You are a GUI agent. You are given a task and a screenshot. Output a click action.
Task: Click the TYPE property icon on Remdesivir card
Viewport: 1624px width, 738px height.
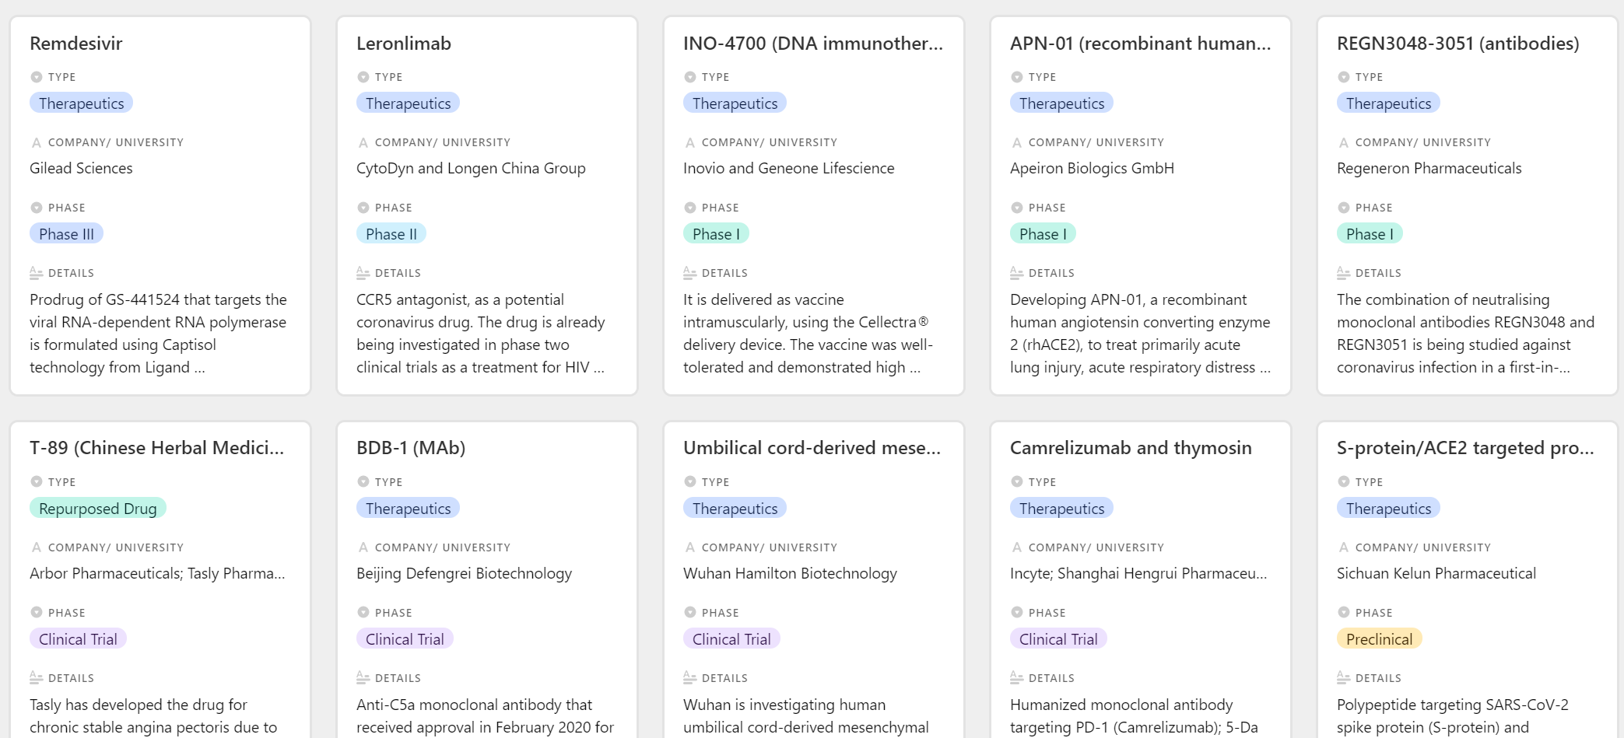36,76
